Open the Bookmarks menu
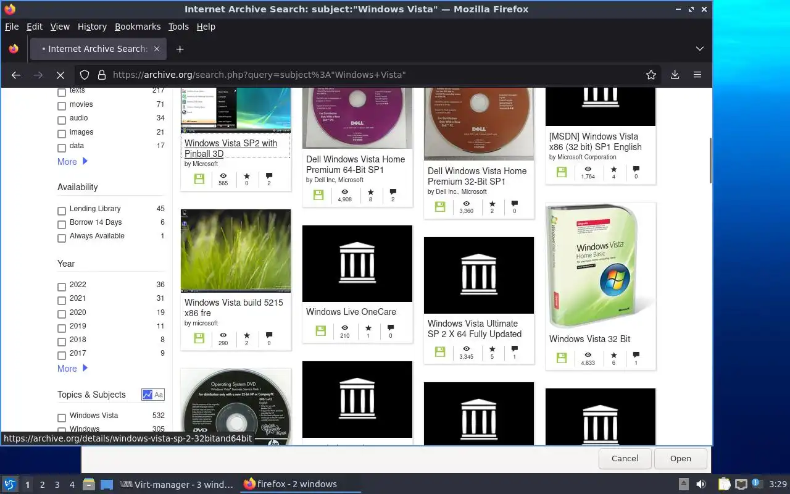 tap(138, 27)
